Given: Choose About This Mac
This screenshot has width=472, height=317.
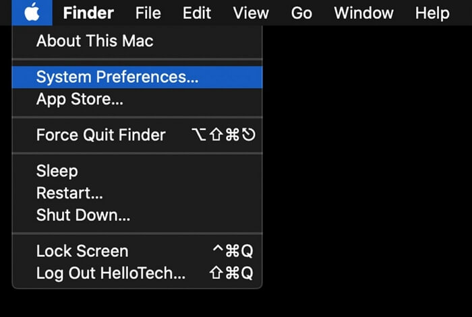Looking at the screenshot, I should tap(95, 41).
